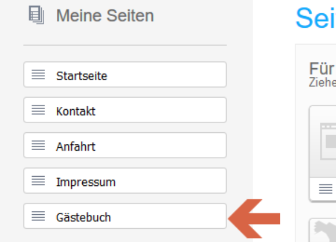Click the Gästebuch drag handle icon
The image size is (336, 242).
(38, 216)
